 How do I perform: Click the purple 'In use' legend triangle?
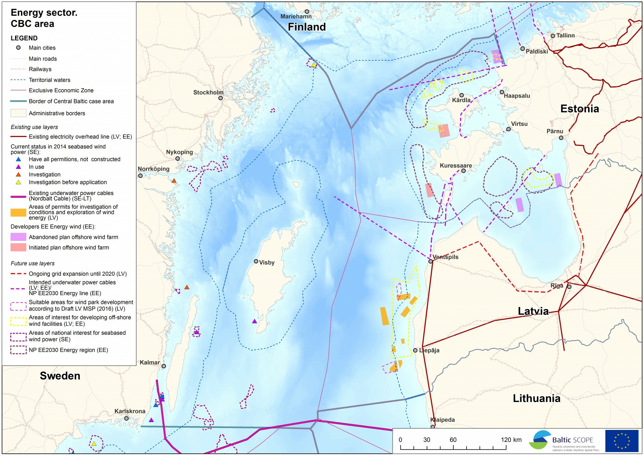tap(19, 167)
